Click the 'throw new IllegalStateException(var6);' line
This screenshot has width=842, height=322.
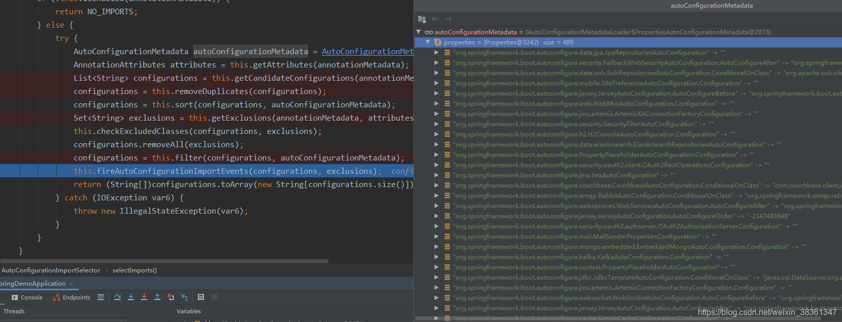161,211
